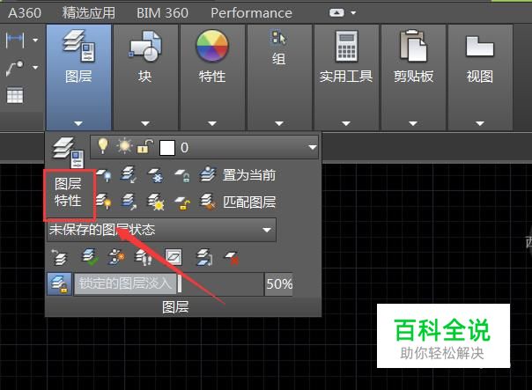Viewport: 532px width, 390px height.
Task: Click the Layer Isolate icon
Action: pyautogui.click(x=129, y=175)
